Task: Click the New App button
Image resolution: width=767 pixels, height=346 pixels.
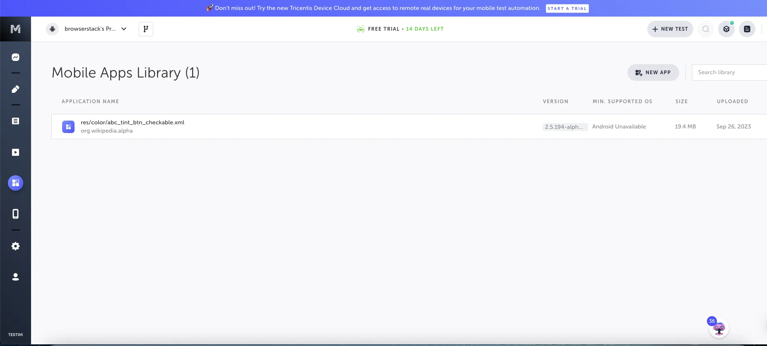Action: (653, 73)
